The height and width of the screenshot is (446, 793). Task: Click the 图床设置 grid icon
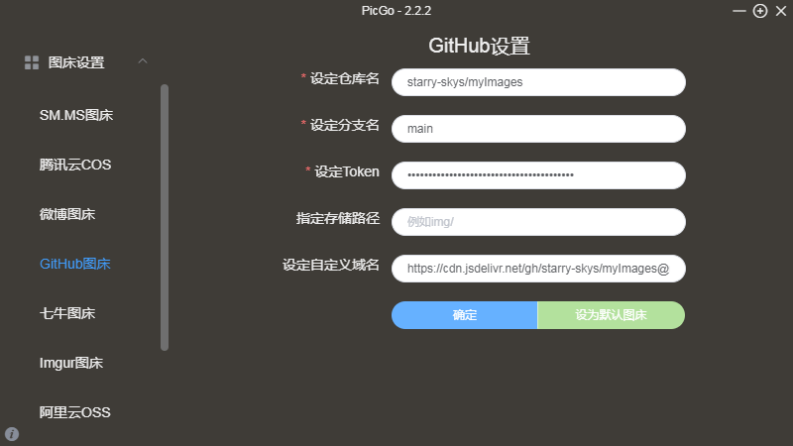point(32,62)
